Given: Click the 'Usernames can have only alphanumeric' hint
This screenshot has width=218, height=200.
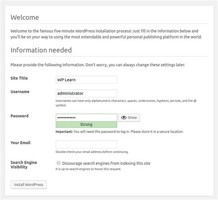Looking at the screenshot, I should coord(126,103).
